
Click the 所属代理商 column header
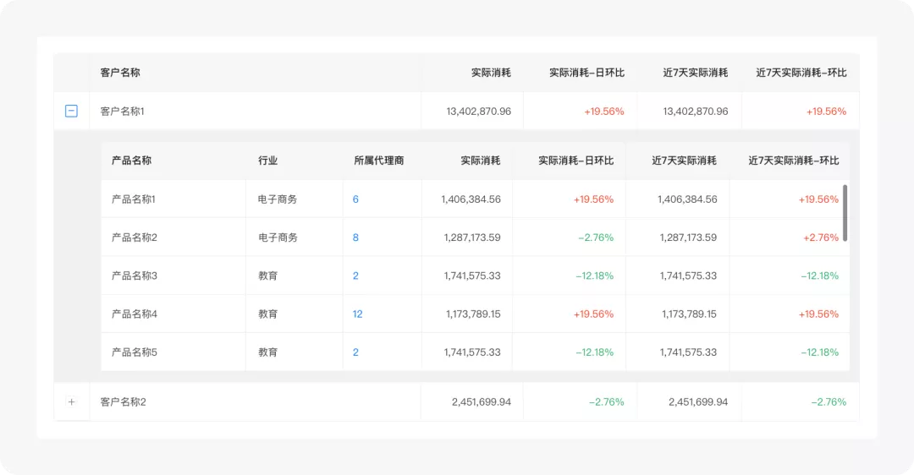tap(379, 161)
